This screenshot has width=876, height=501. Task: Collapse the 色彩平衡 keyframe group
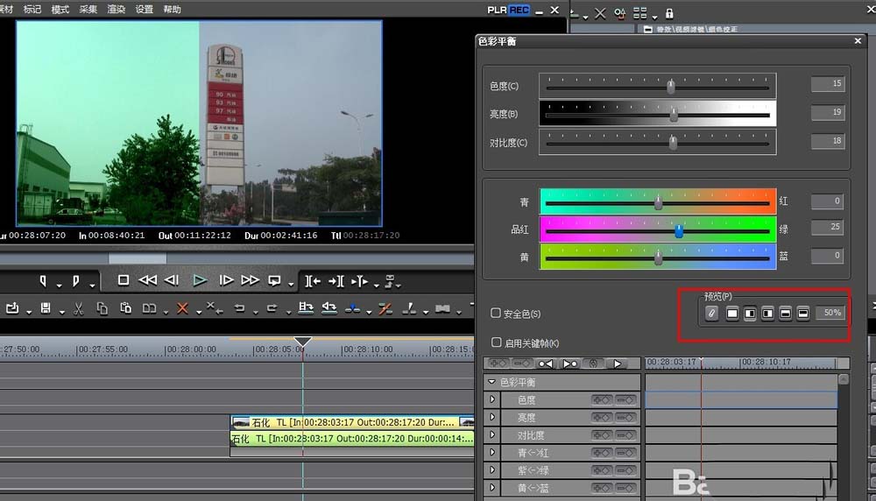pos(491,382)
